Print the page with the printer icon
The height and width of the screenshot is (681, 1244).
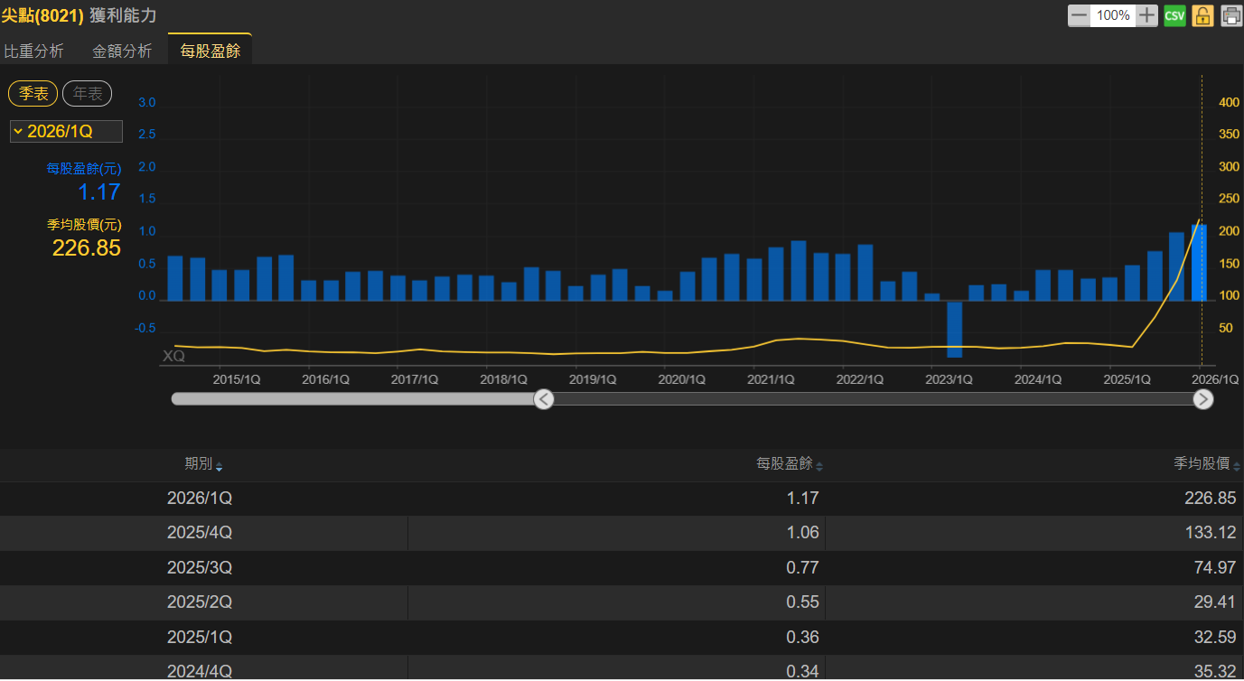pyautogui.click(x=1231, y=15)
